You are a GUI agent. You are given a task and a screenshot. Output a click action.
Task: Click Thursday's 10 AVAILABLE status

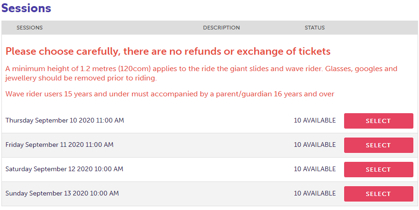[x=315, y=121]
